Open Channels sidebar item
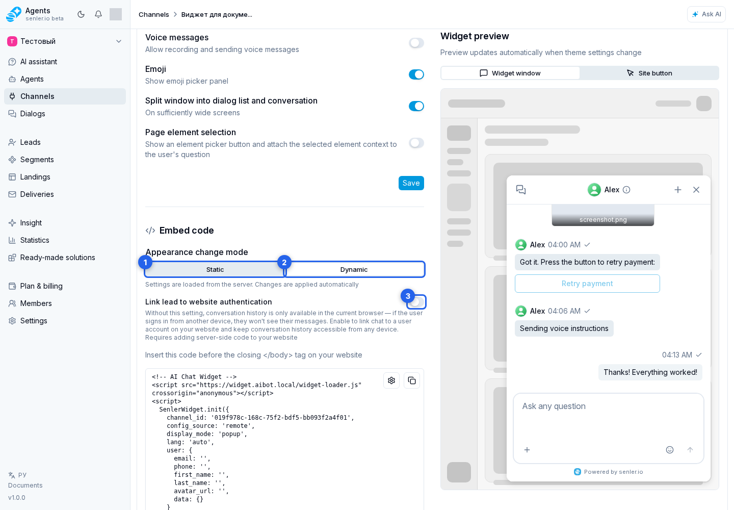 point(65,96)
